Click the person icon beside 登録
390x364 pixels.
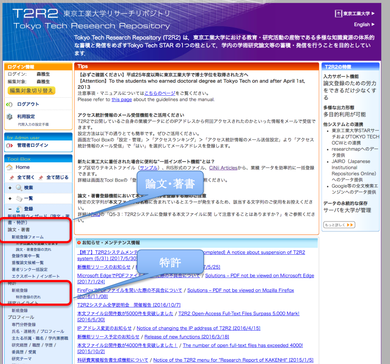point(19,209)
